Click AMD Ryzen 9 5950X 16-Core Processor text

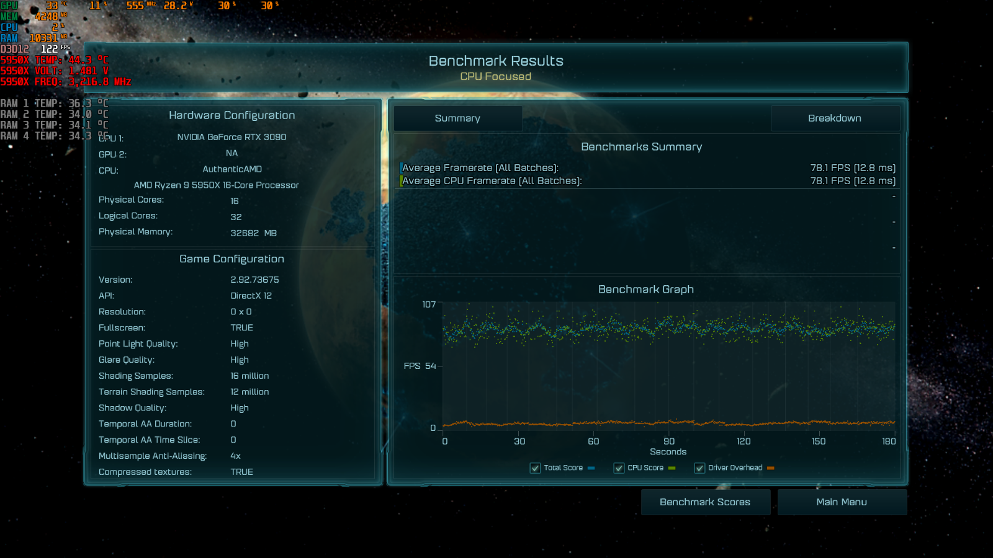pos(216,185)
